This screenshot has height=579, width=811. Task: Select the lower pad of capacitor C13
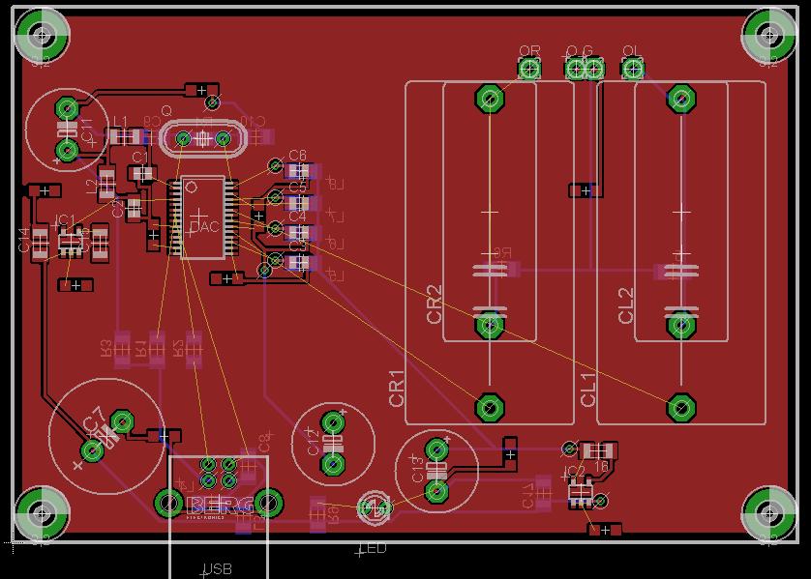tap(437, 491)
